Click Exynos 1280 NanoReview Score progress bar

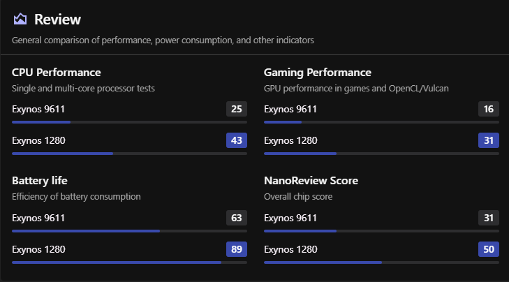[x=381, y=262]
